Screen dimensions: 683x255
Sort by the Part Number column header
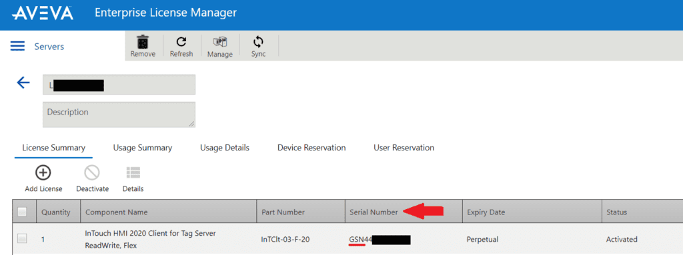[x=301, y=212]
